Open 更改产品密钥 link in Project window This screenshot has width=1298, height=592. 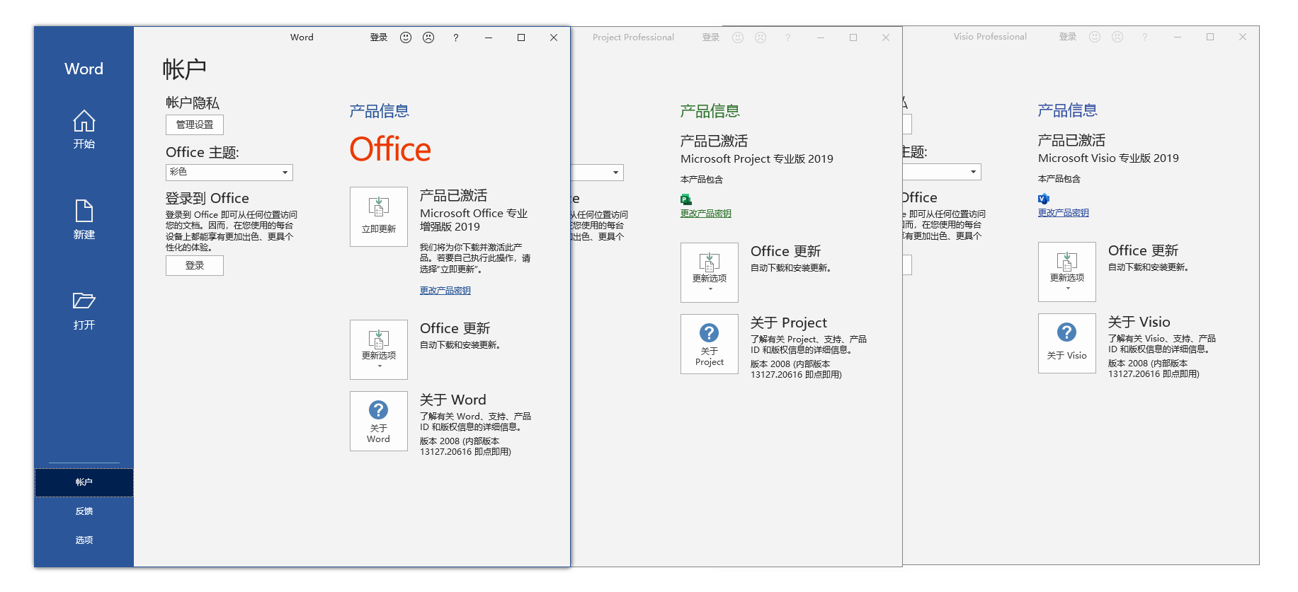coord(706,214)
